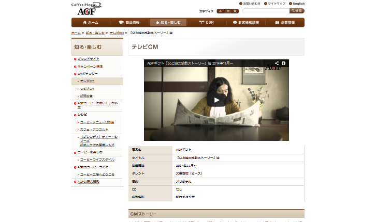Open コーヒーメニュー100選 in sidebar
The image size is (376, 222).
click(97, 122)
